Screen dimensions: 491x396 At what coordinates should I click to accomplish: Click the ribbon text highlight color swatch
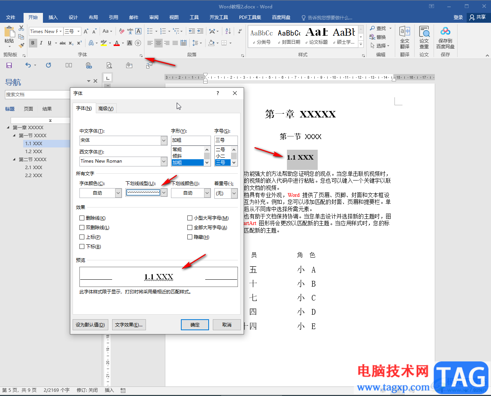click(x=103, y=43)
